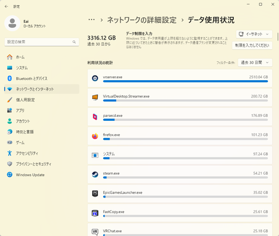279x236 pixels.
Task: Click the アカウント person icon
Action: pyautogui.click(x=9, y=121)
